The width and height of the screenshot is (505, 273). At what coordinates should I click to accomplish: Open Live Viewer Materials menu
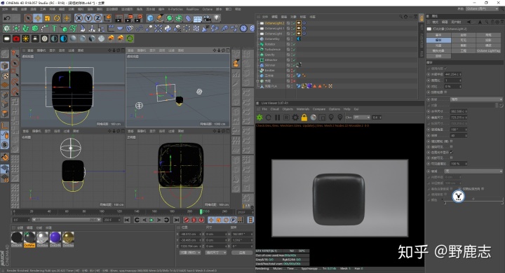click(303, 109)
